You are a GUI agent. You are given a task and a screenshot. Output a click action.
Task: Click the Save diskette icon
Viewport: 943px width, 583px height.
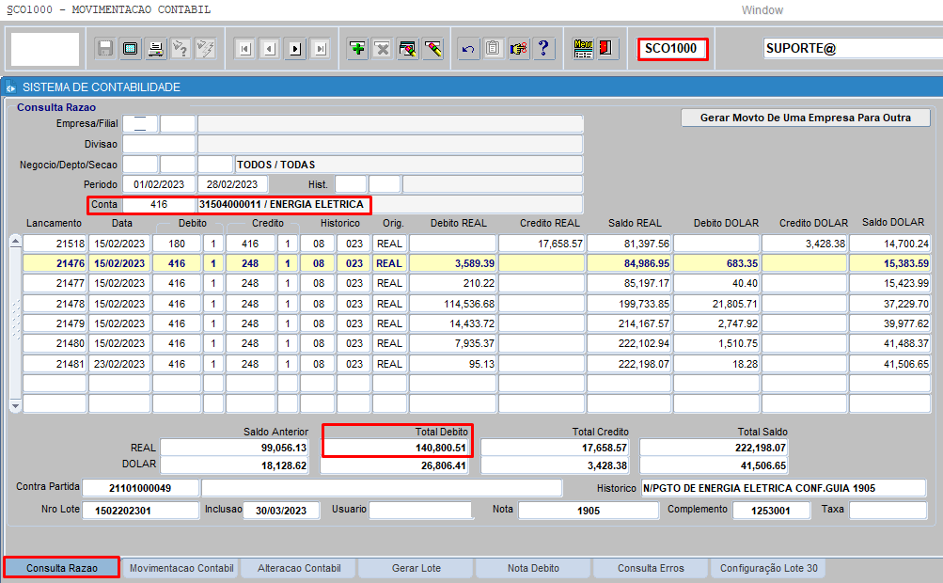coord(105,49)
